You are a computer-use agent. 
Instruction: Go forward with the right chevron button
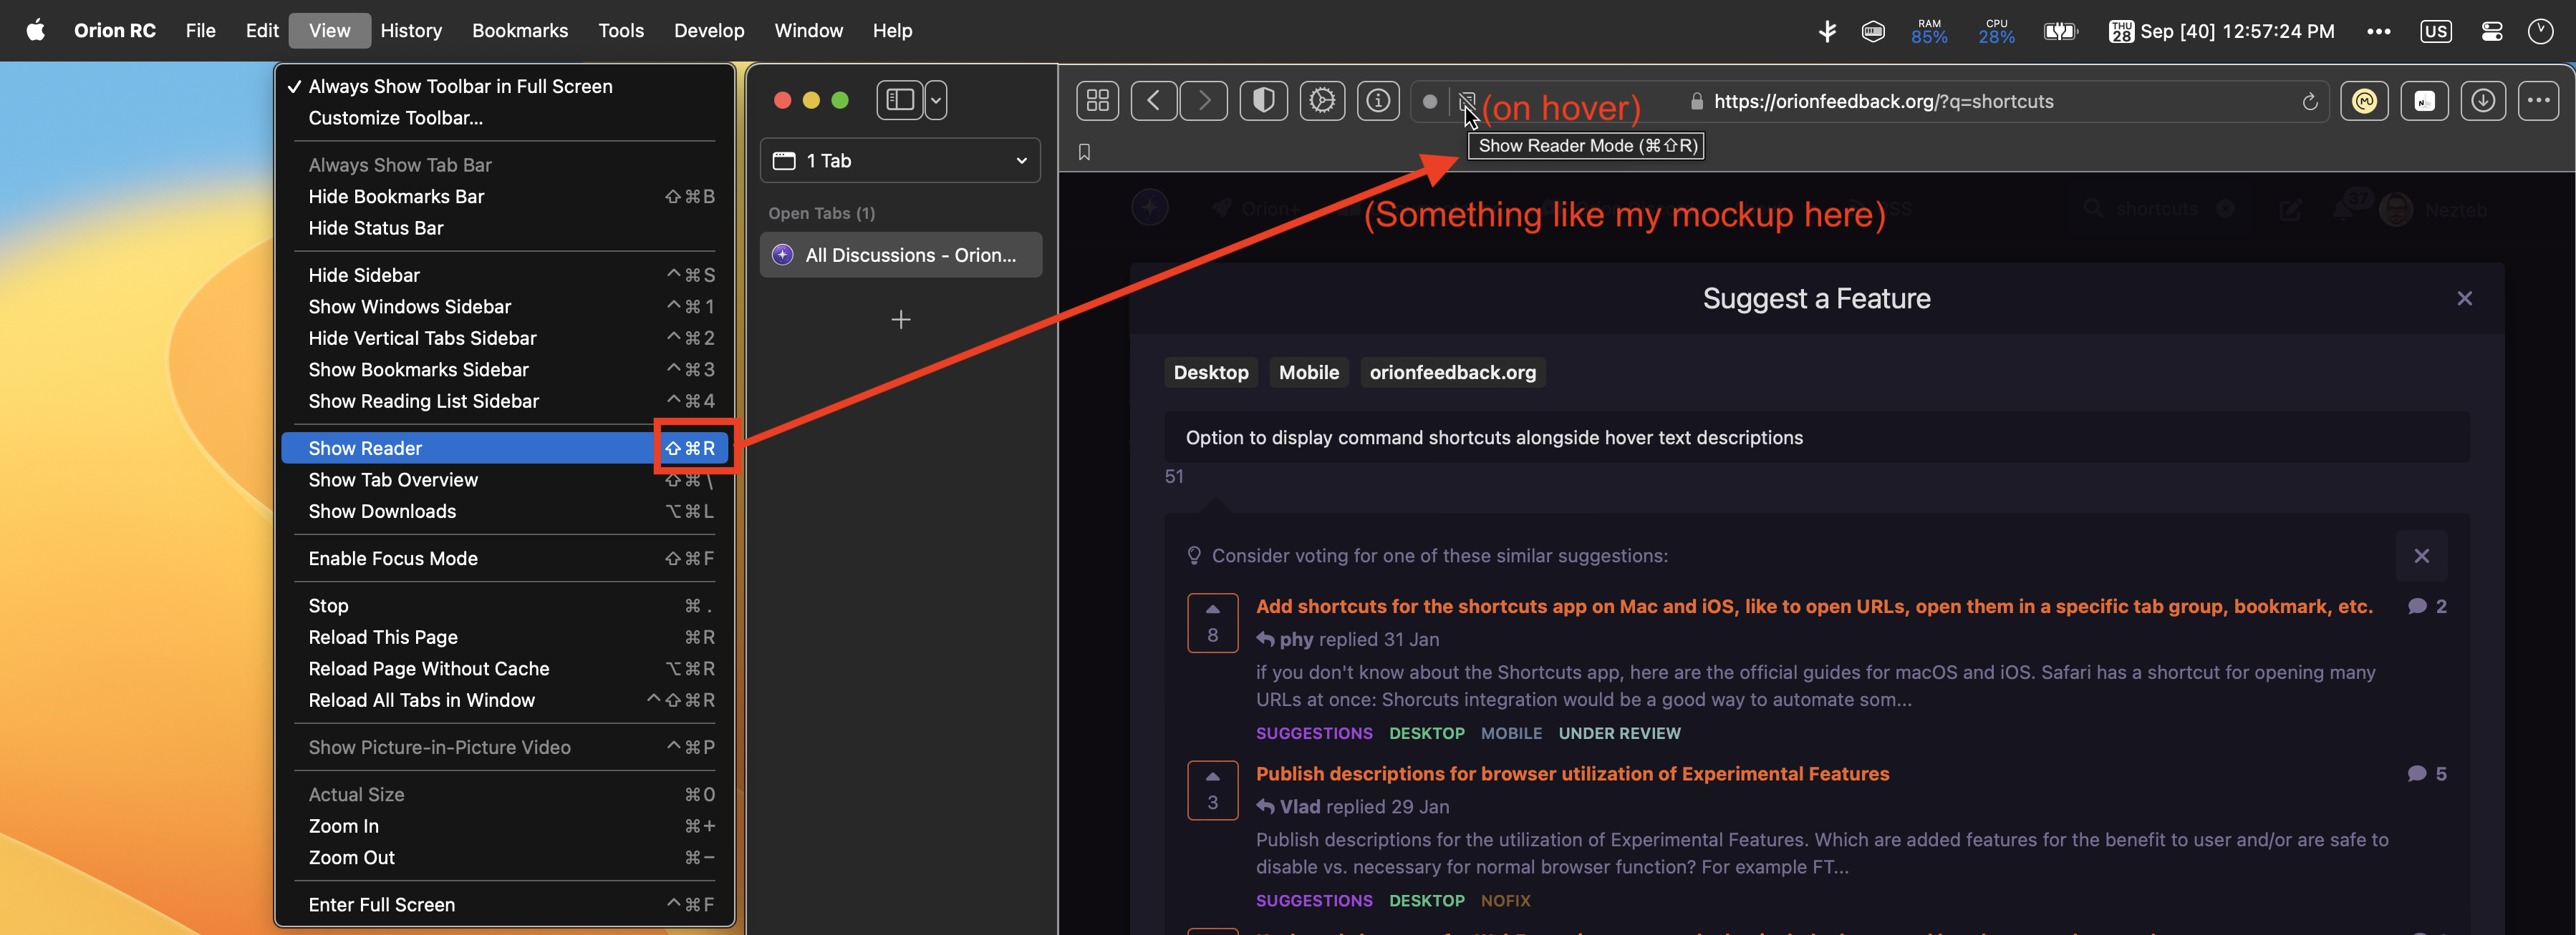click(1204, 101)
